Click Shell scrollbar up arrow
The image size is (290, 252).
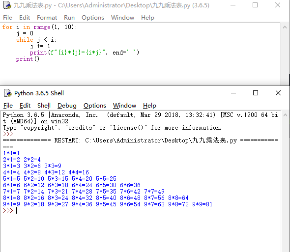285,115
